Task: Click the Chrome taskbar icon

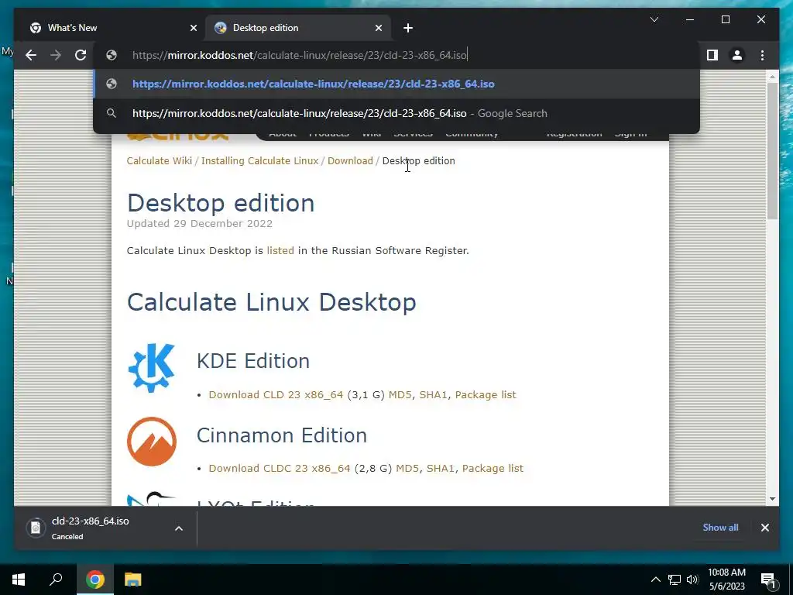Action: click(x=95, y=580)
